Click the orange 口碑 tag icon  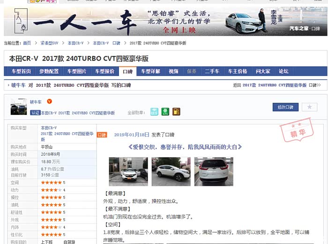pyautogui.click(x=102, y=135)
